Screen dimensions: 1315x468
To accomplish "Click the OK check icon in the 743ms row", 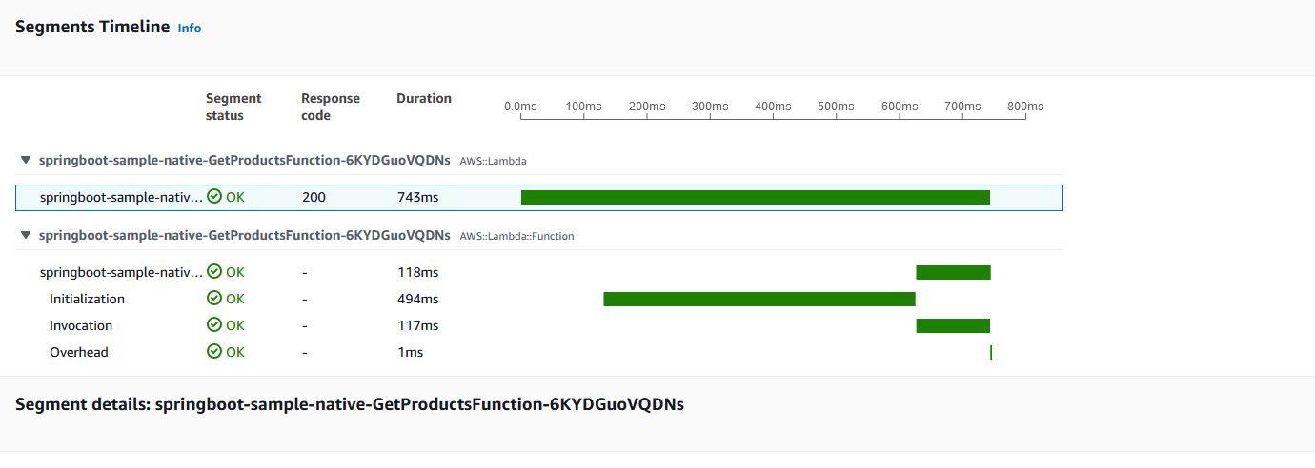I will tap(214, 197).
